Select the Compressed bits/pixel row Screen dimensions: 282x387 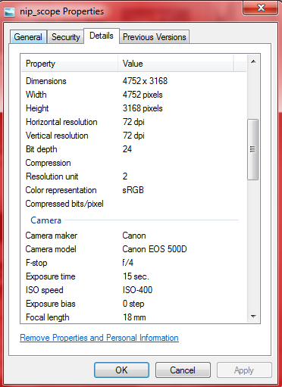[133, 204]
